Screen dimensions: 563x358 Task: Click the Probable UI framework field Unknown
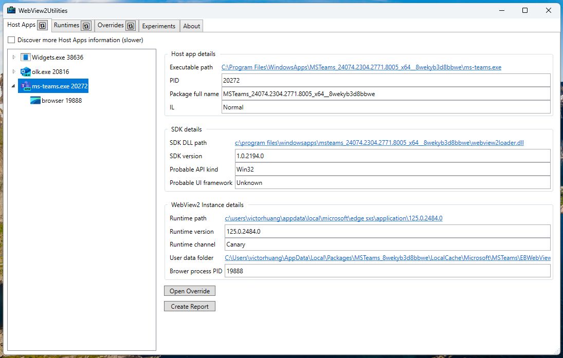click(392, 182)
